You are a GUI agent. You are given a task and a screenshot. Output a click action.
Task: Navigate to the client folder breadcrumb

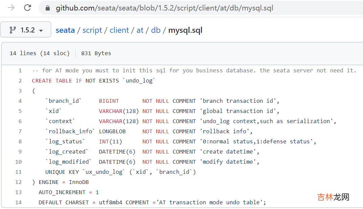point(119,30)
